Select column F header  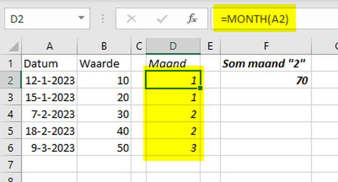coord(266,46)
